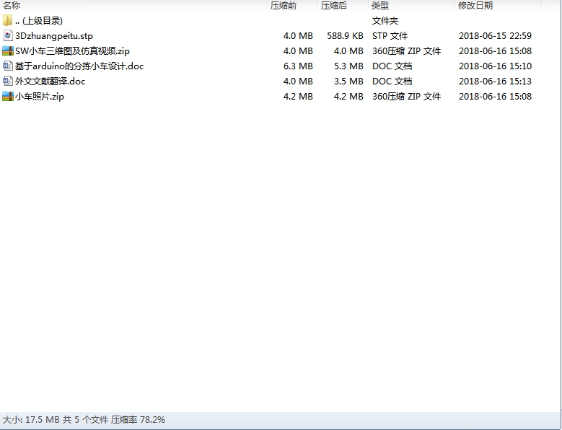
Task: Click the 小车照片.zip archive icon
Action: tap(7, 97)
